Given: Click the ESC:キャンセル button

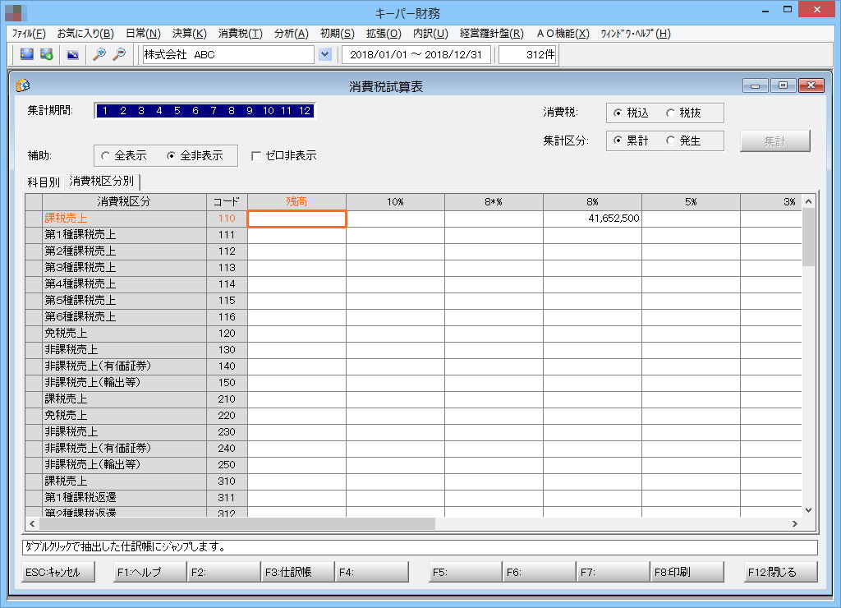Looking at the screenshot, I should [x=58, y=572].
